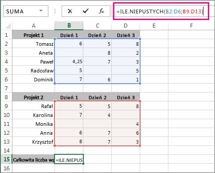Click Dzień 1 heading in row 1
Image resolution: width=215 pixels, height=173 pixels.
point(69,35)
